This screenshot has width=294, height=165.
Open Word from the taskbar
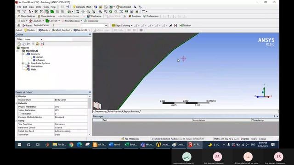(x=114, y=145)
